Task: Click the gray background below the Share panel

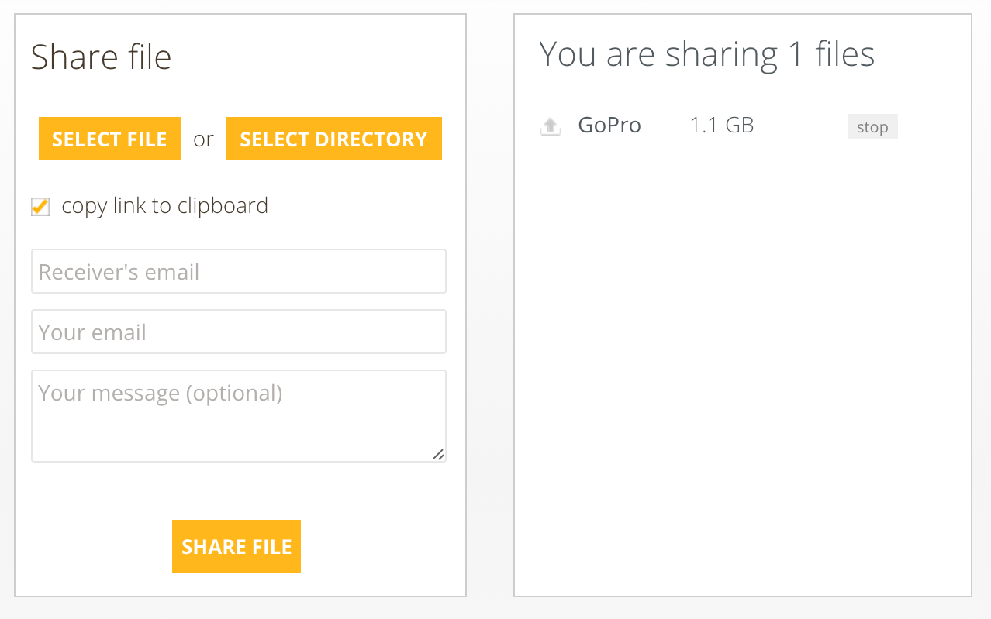Action: click(240, 608)
